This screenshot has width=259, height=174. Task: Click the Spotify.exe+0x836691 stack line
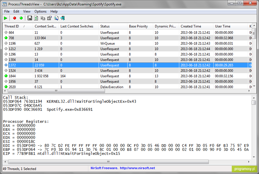point(48,109)
